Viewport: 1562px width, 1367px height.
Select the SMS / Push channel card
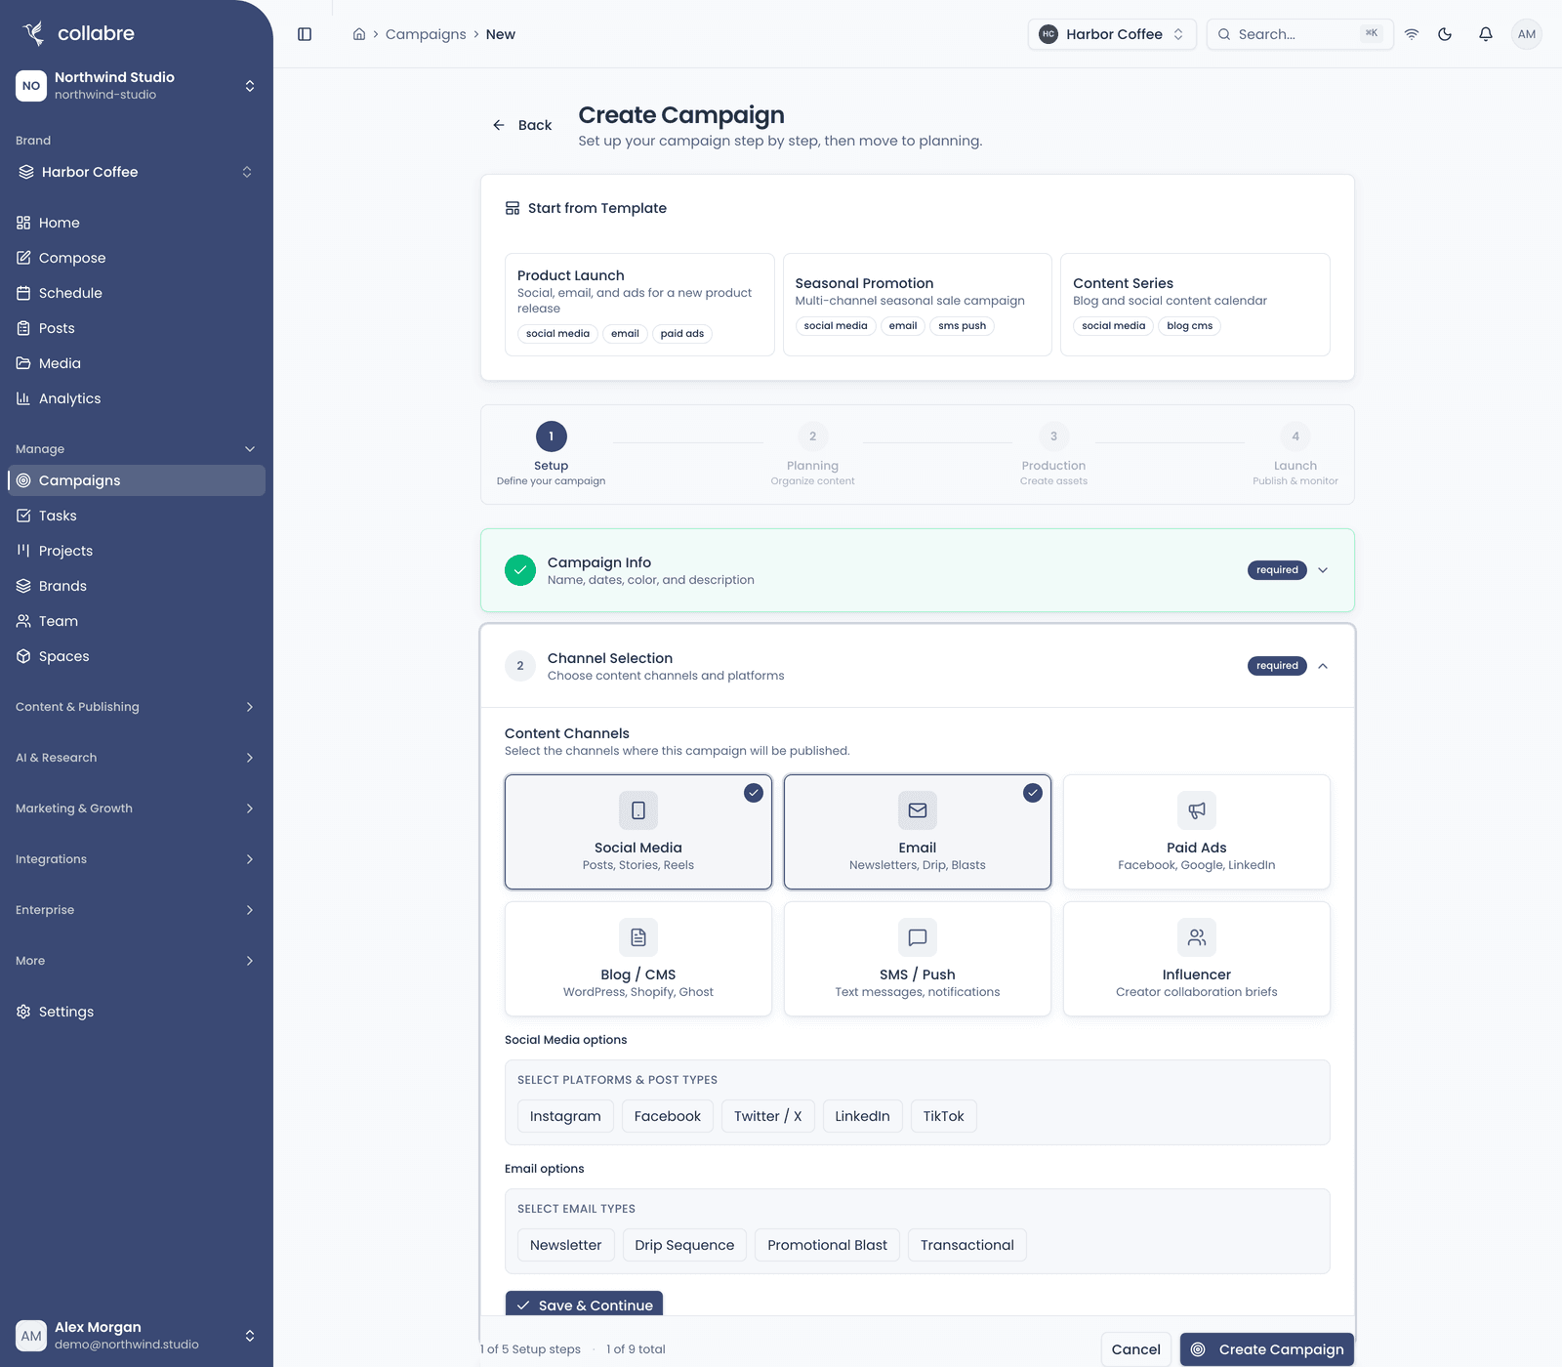pyautogui.click(x=918, y=959)
